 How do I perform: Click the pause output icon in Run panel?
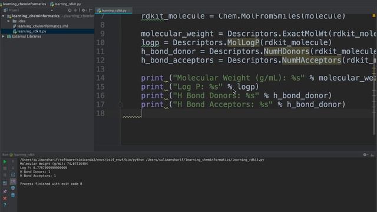click(x=5, y=175)
